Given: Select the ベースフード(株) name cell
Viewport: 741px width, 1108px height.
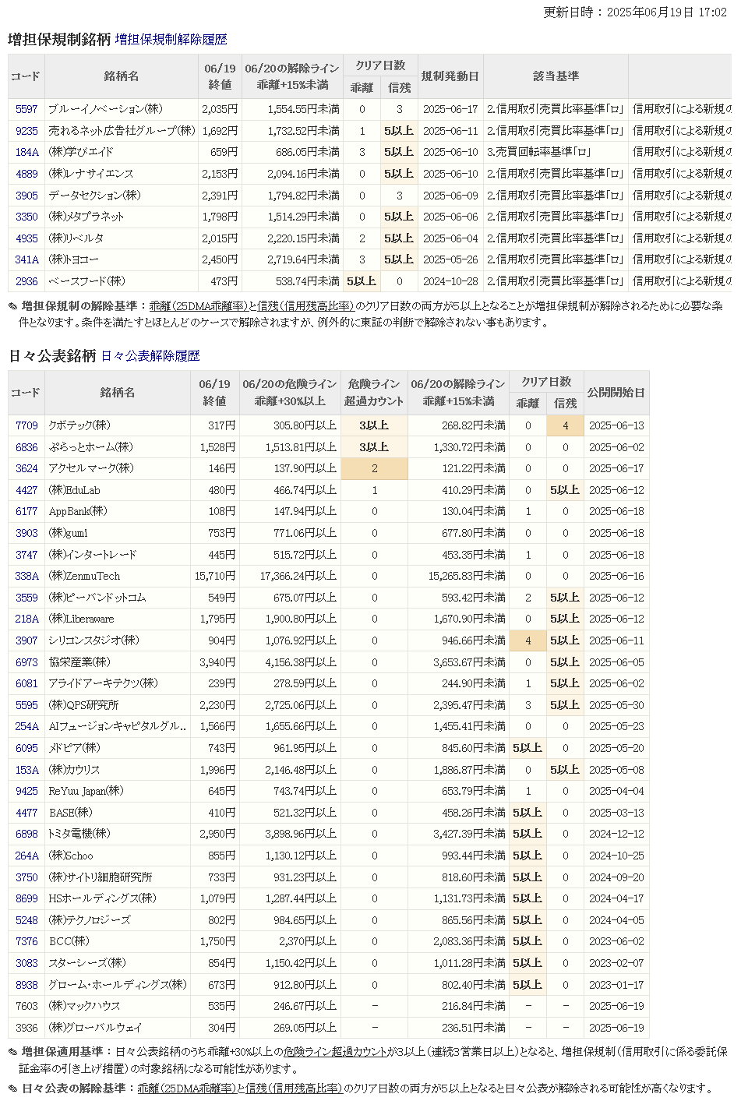Looking at the screenshot, I should click(x=121, y=281).
